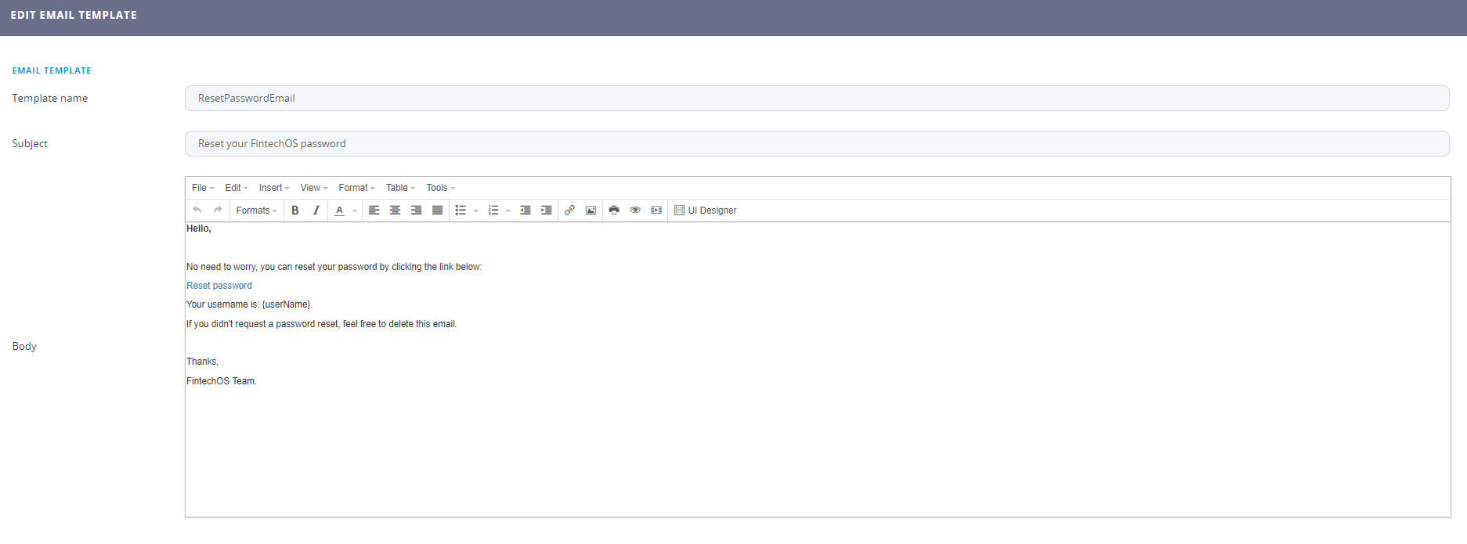Viewport: 1467px width, 544px height.
Task: Center align the text
Action: [x=395, y=210]
